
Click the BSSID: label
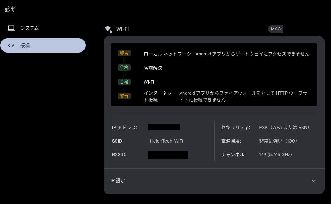pos(119,155)
